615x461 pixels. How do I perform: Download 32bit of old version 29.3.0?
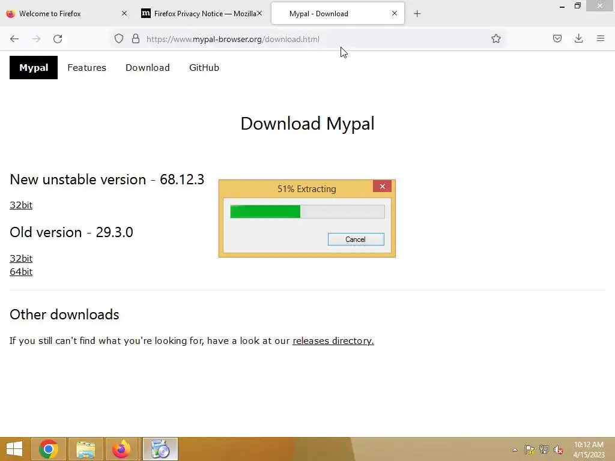coord(21,258)
